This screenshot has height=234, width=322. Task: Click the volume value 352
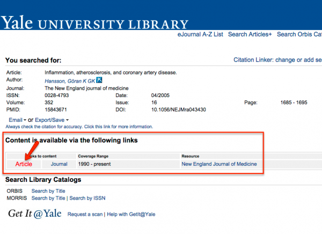(x=49, y=103)
